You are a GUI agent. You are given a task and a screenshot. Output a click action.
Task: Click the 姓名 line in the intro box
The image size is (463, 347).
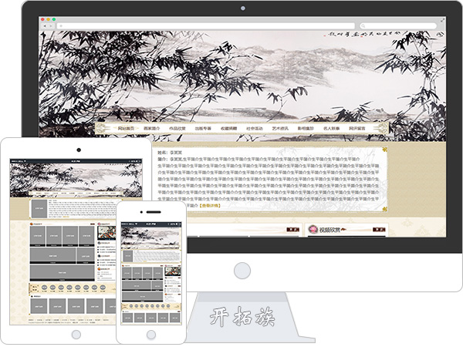click(x=170, y=153)
